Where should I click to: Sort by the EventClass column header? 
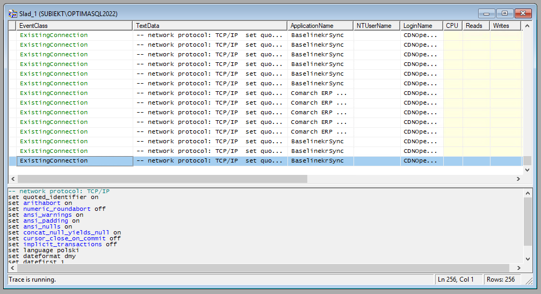[x=74, y=26]
